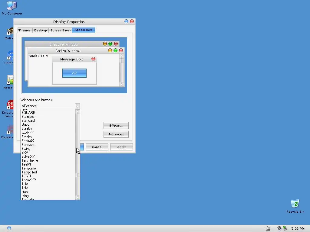
Task: Click the red button on preview Message Box
Action: [x=93, y=59]
